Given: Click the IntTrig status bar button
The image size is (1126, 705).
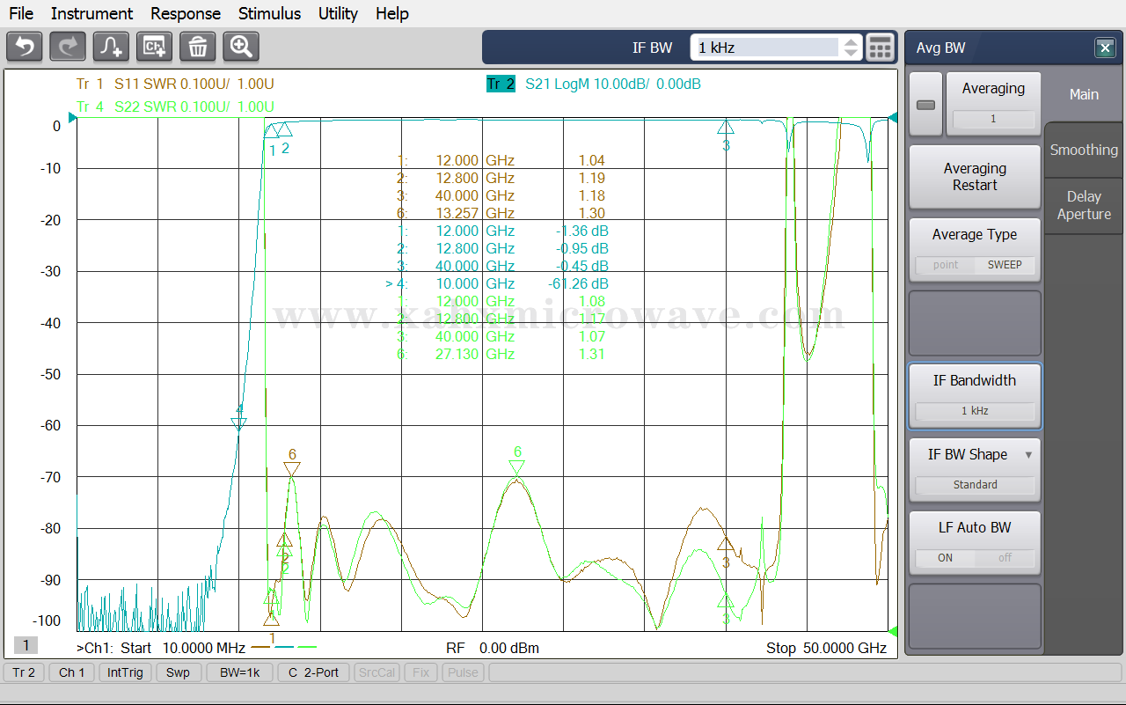Looking at the screenshot, I should pos(125,672).
